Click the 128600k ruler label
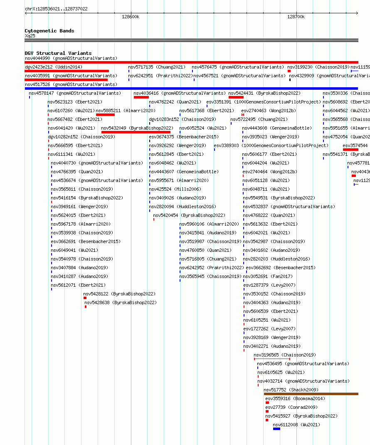 click(x=131, y=17)
